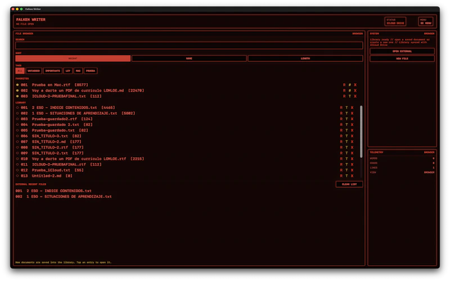Click the R icon for SIN_TITULO-2.rtf

tap(341, 147)
